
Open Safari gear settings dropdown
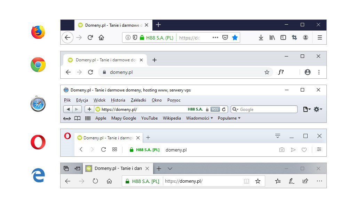click(318, 109)
